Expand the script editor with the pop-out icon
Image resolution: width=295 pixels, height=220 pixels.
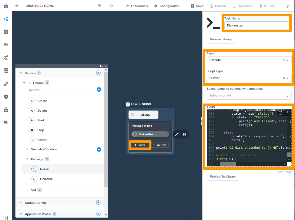pos(280,113)
